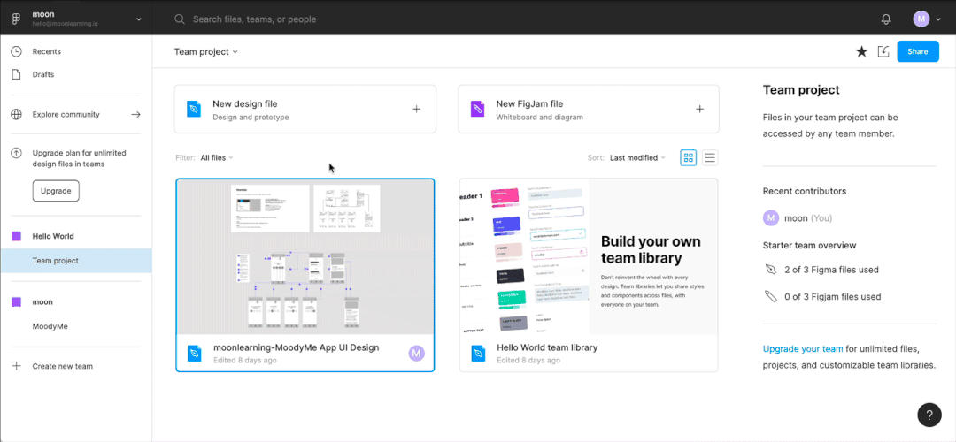956x442 pixels.
Task: Click the new file icon beside Share
Action: click(883, 51)
